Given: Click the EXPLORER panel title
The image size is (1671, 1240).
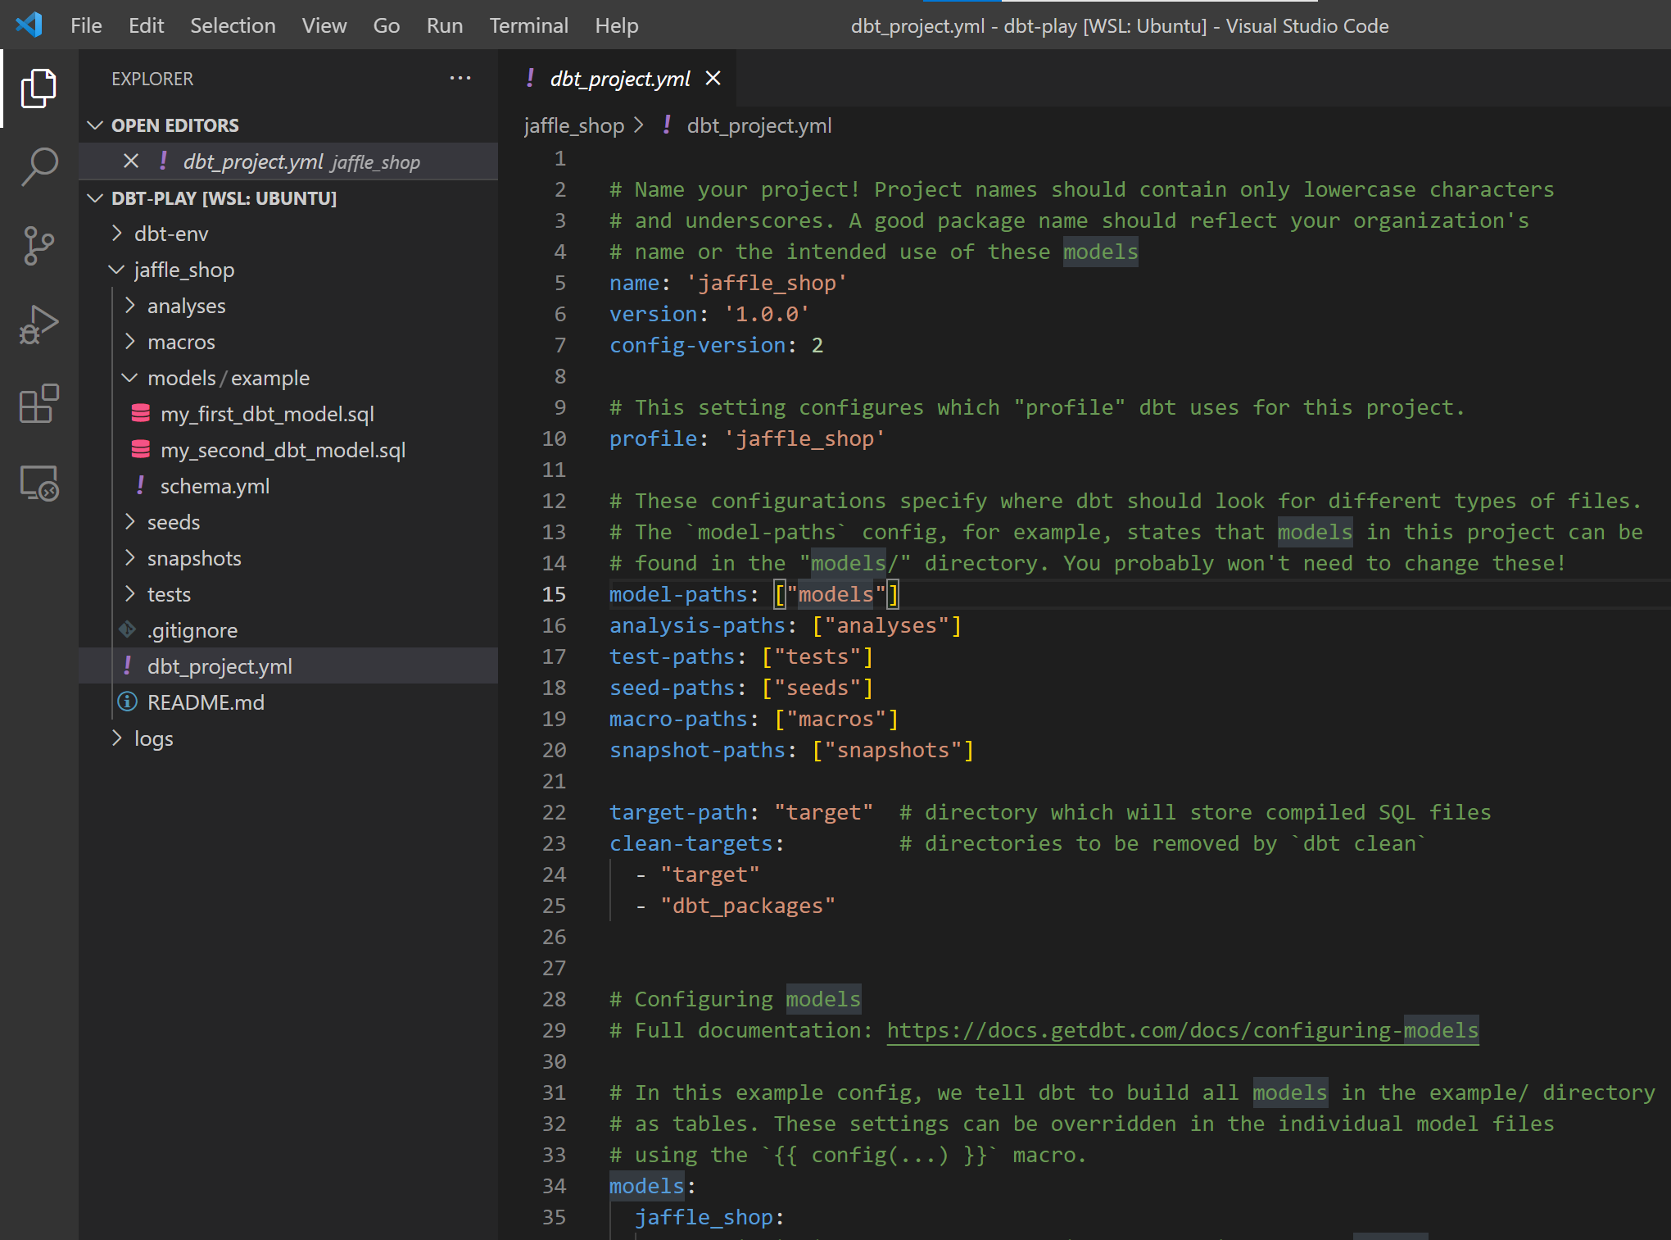Looking at the screenshot, I should point(152,79).
